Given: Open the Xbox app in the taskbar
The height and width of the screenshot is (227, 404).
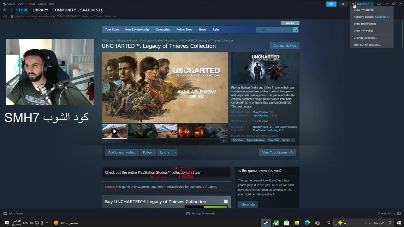Looking at the screenshot, I should tap(276, 223).
